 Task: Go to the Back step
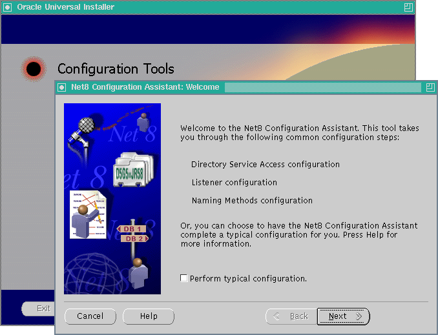(x=290, y=316)
